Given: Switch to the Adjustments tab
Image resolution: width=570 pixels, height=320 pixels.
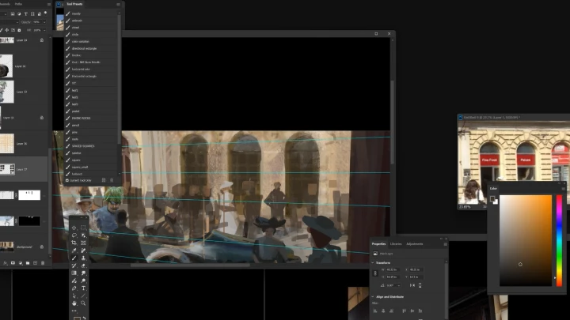Looking at the screenshot, I should coord(415,244).
